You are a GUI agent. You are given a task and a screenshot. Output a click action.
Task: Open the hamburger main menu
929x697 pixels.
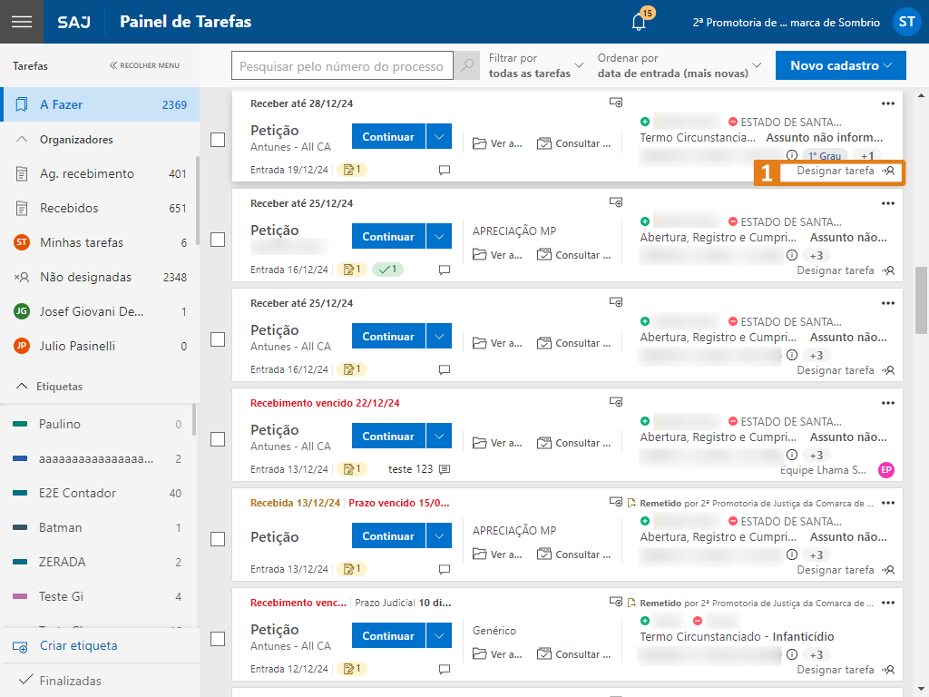tap(21, 22)
